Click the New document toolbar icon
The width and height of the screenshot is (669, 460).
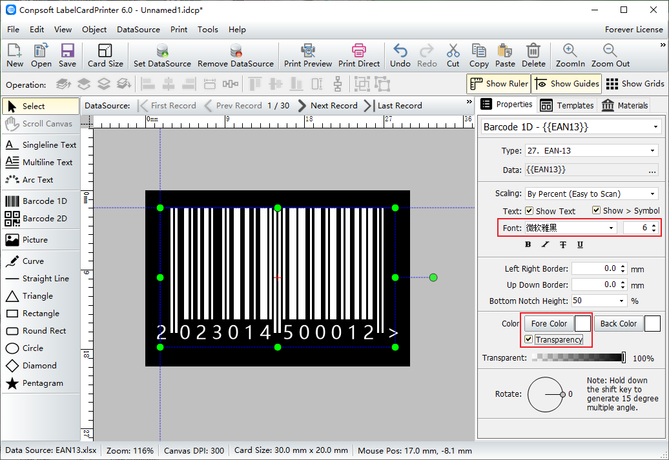point(14,55)
